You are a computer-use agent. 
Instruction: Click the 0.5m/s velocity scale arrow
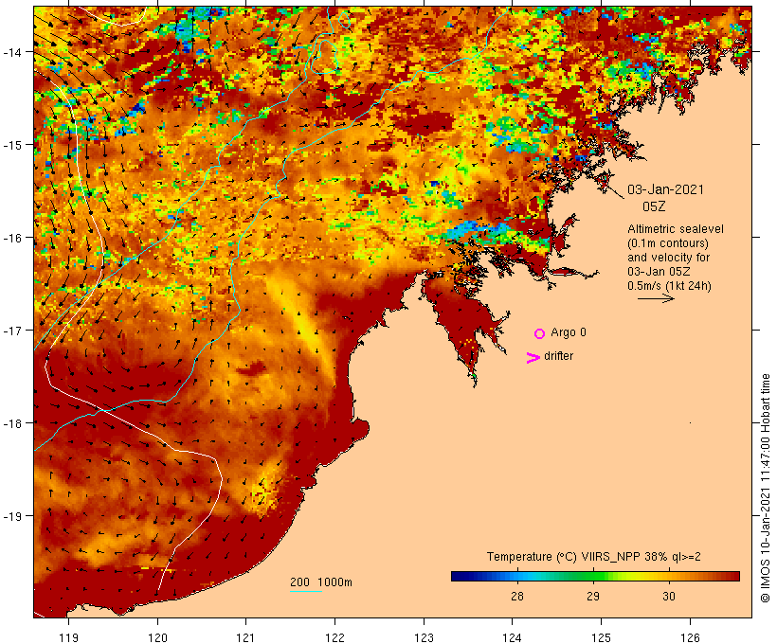click(656, 298)
